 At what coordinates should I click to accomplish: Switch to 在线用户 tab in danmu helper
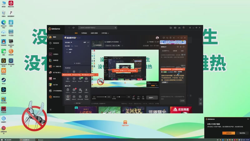point(165,51)
